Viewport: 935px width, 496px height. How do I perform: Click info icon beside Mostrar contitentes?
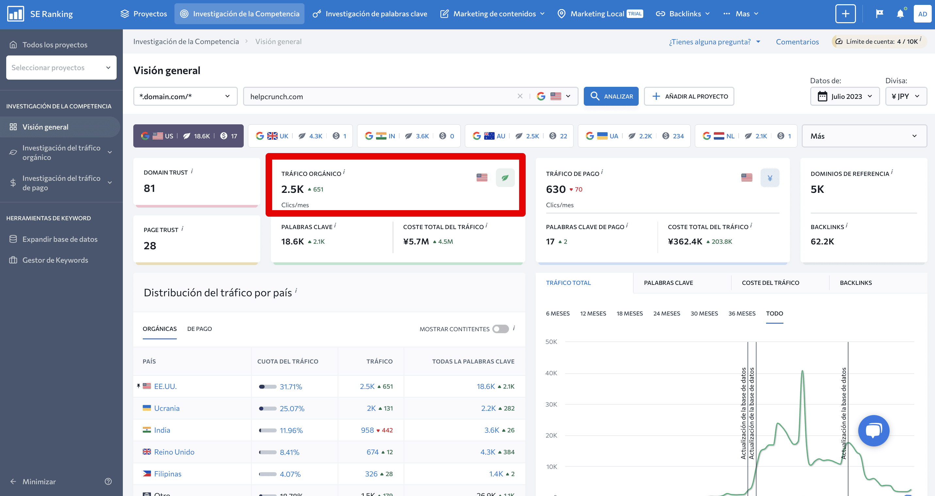tap(514, 328)
